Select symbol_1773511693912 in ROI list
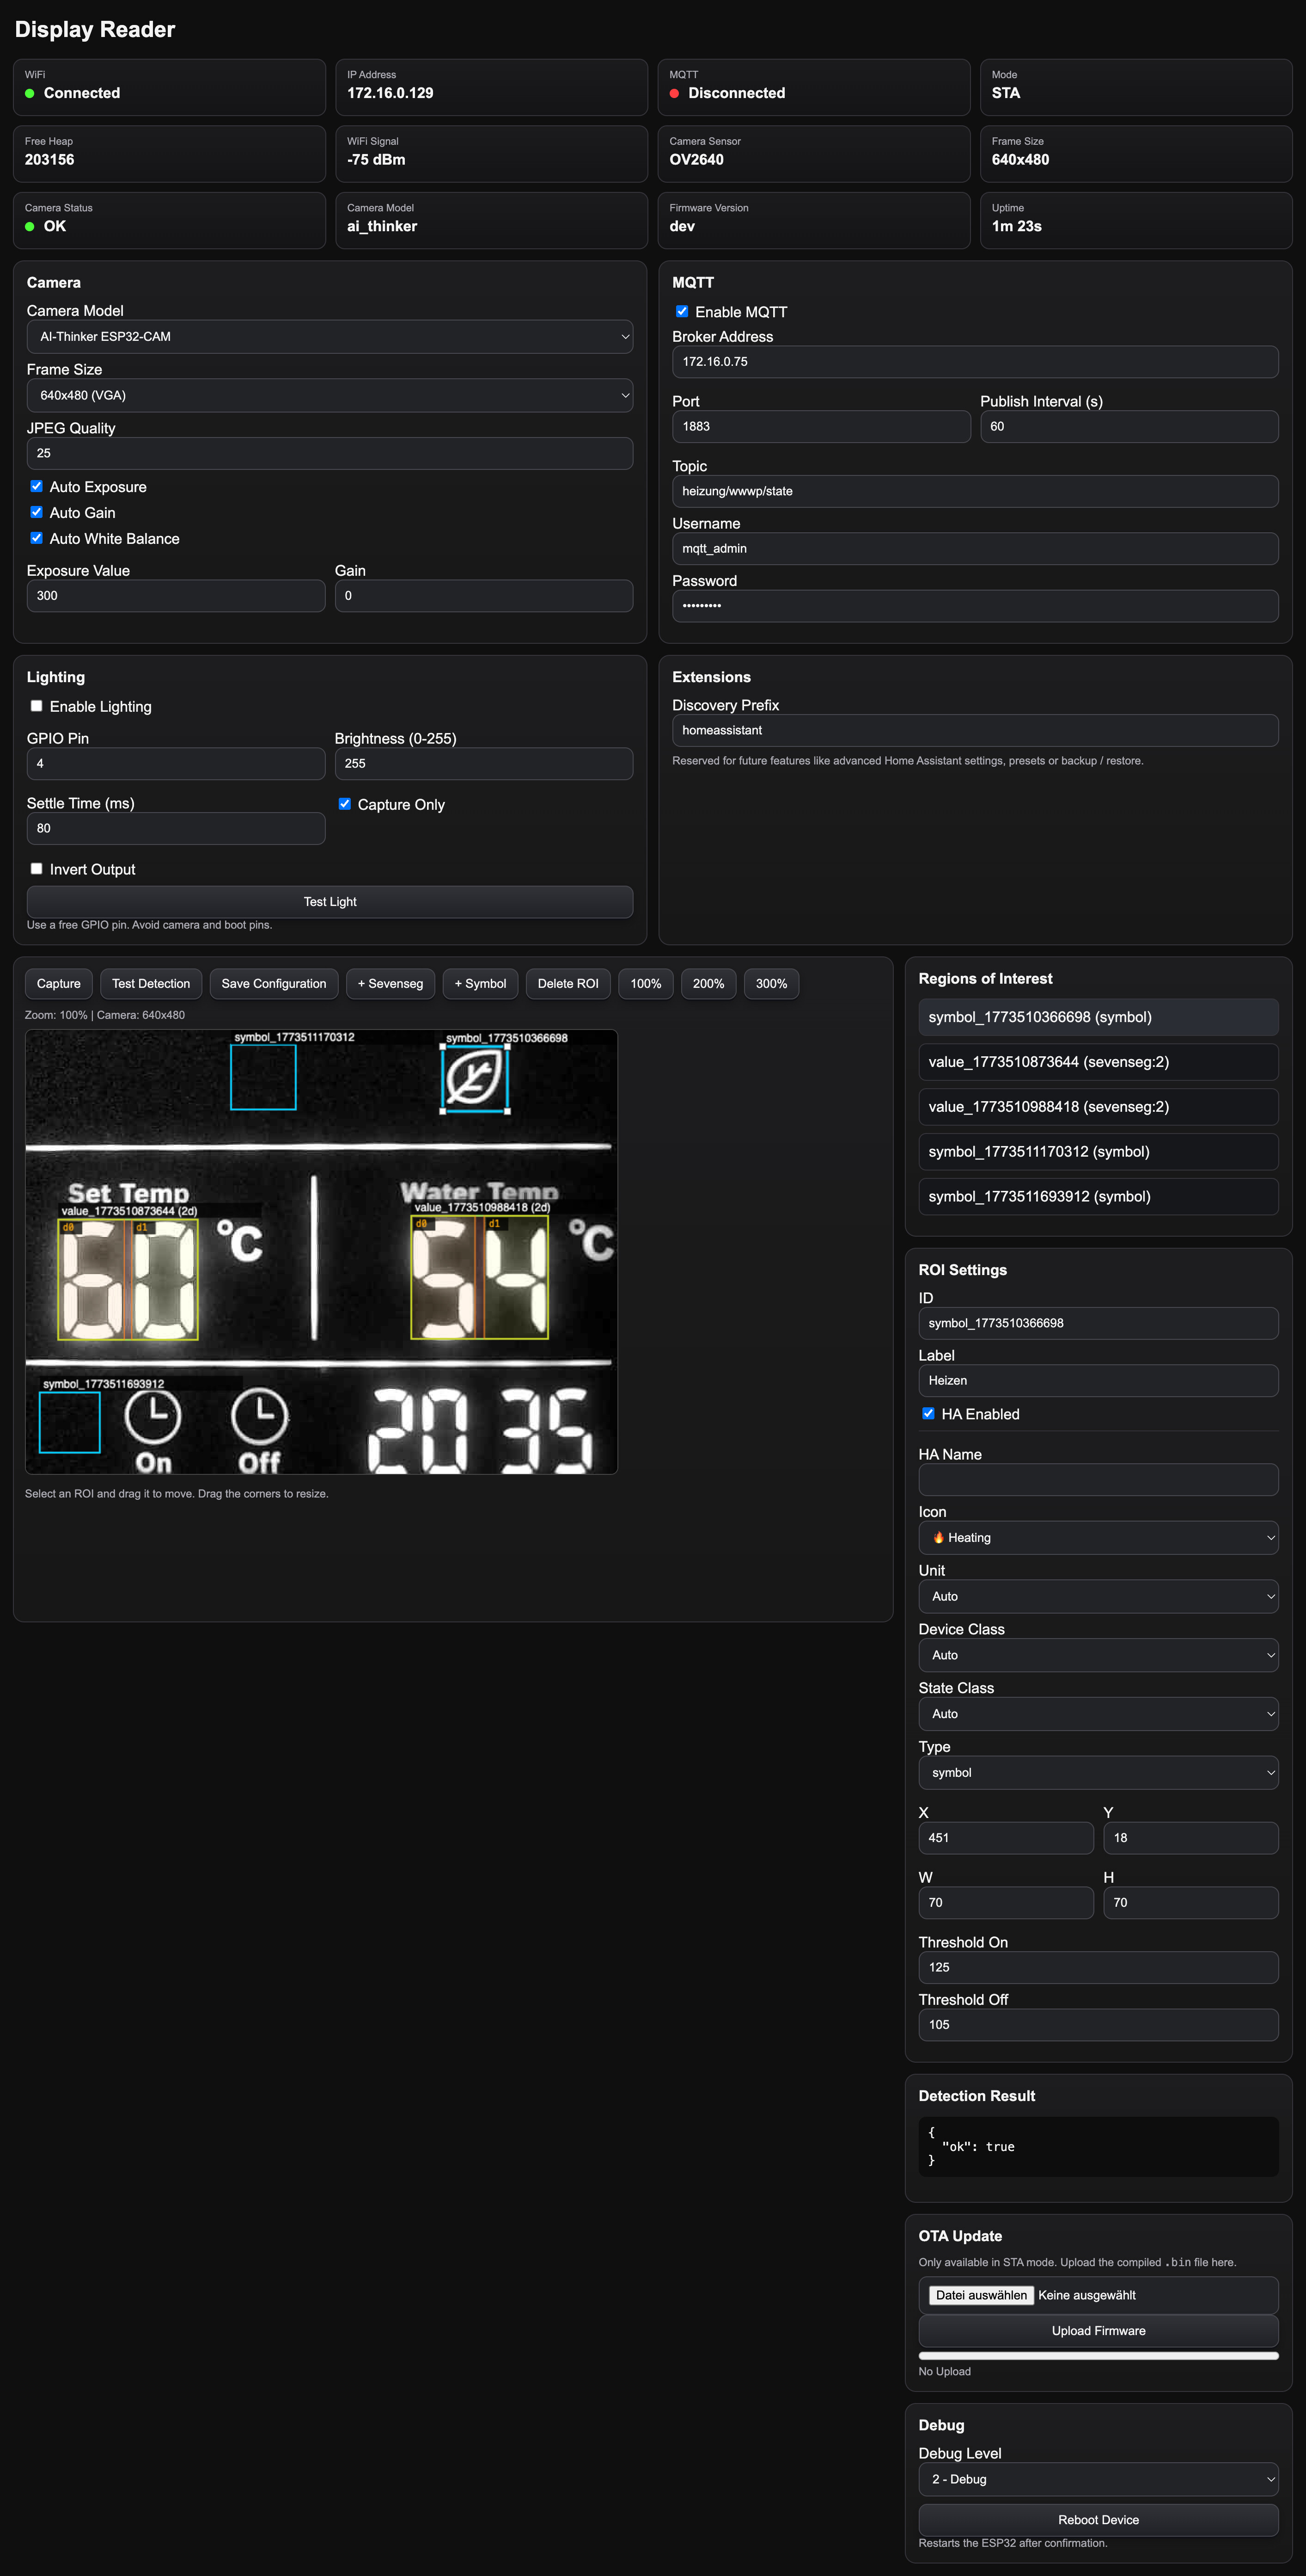Viewport: 1306px width, 2576px height. [x=1097, y=1196]
